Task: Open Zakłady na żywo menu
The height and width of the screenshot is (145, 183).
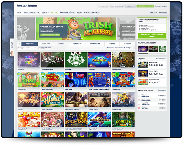Action: tap(32, 13)
